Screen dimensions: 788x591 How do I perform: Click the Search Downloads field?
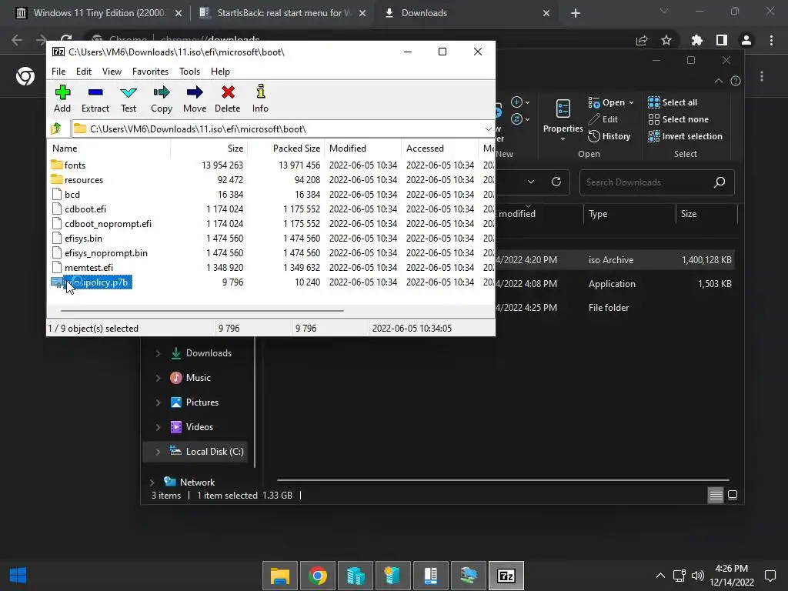(x=657, y=182)
